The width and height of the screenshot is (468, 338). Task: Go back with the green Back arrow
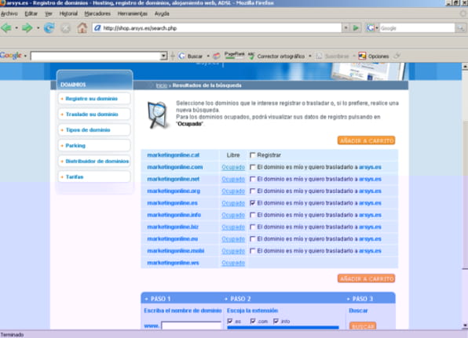point(6,28)
